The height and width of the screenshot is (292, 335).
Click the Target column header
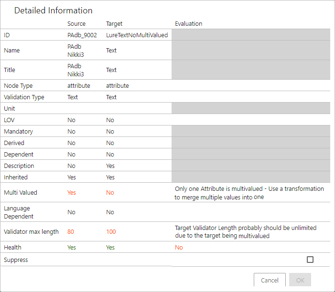tap(114, 24)
